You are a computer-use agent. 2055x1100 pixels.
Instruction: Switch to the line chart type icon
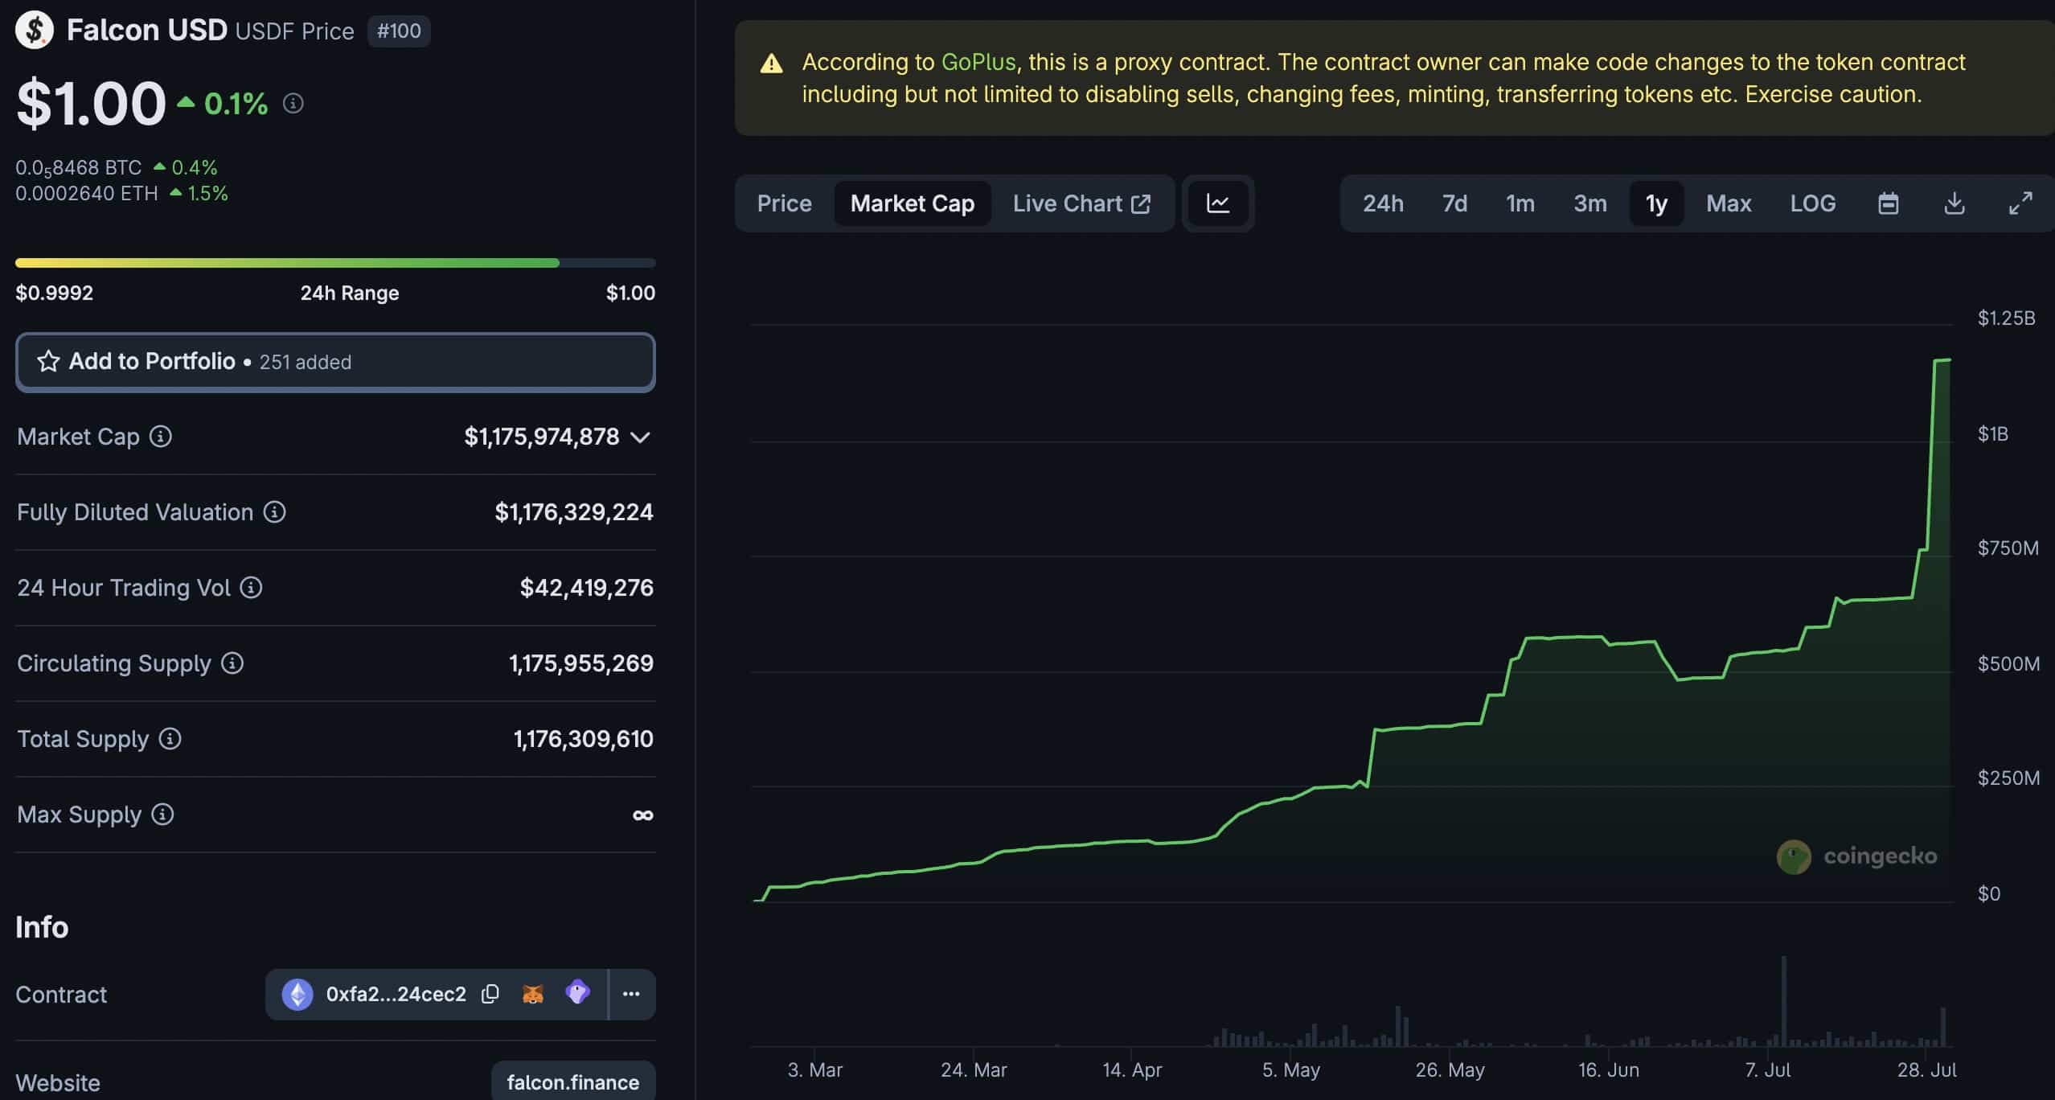(x=1218, y=203)
